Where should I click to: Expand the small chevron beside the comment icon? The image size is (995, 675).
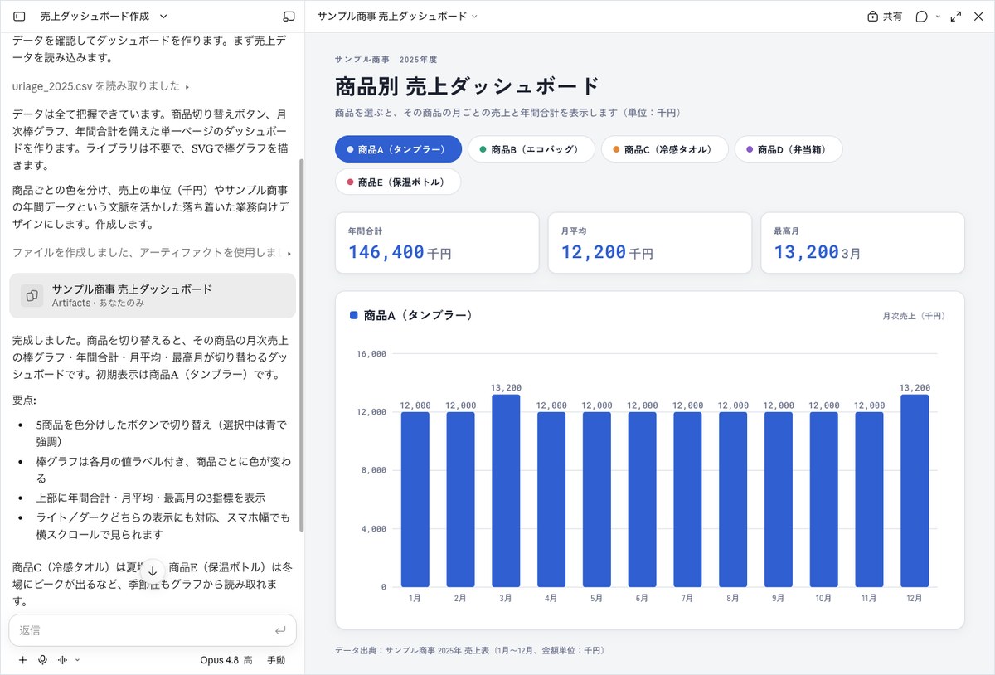pyautogui.click(x=938, y=16)
